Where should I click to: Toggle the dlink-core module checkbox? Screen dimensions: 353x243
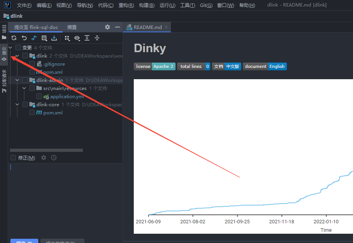25,104
